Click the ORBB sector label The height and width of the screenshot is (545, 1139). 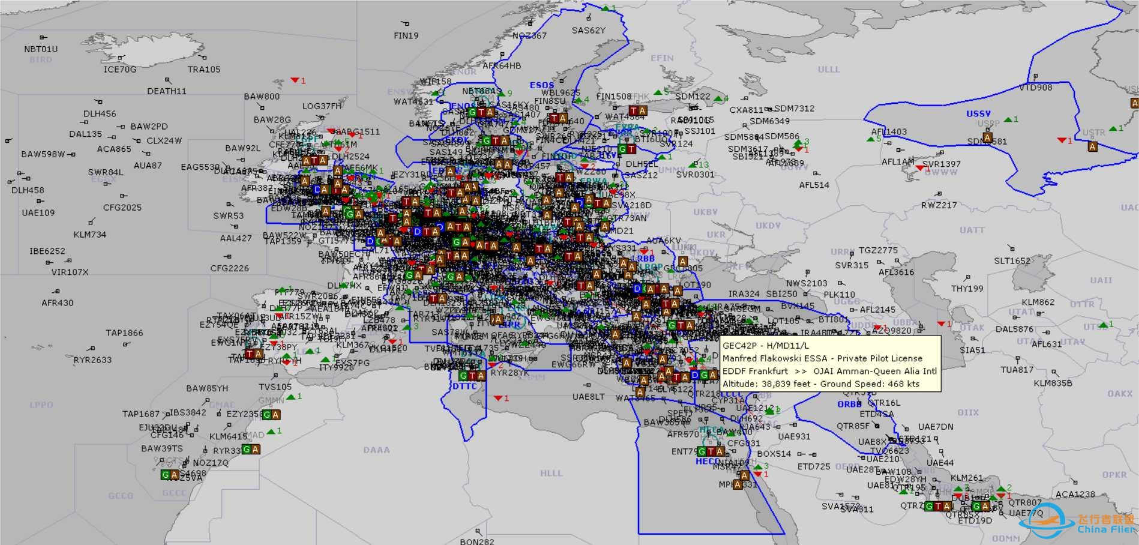pos(850,405)
